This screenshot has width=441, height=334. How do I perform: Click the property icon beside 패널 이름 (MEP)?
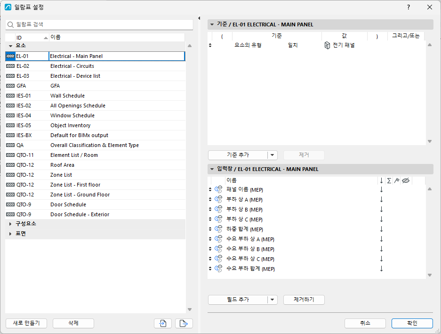point(218,189)
